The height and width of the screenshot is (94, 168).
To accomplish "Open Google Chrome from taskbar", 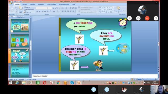I will [x=58, y=83].
